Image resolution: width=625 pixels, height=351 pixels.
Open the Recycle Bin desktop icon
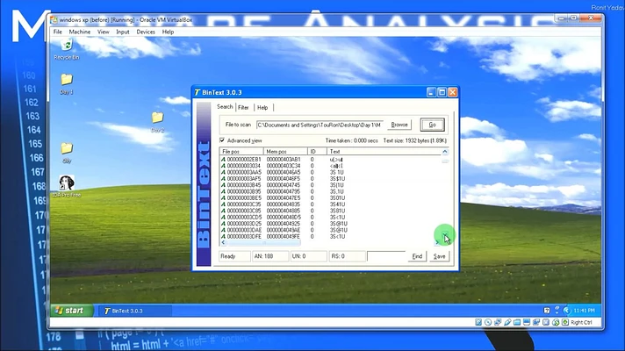pyautogui.click(x=62, y=47)
